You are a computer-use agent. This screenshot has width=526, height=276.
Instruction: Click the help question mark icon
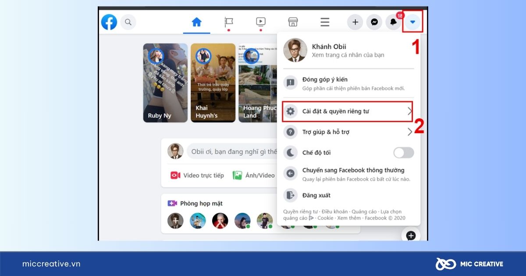[290, 132]
